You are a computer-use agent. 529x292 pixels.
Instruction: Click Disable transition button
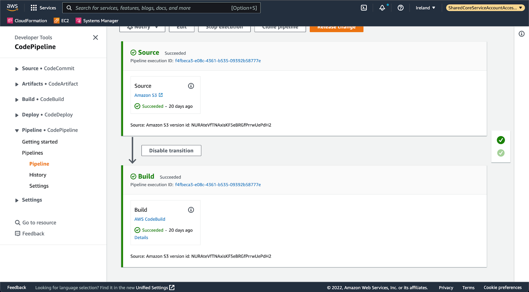[x=171, y=151]
